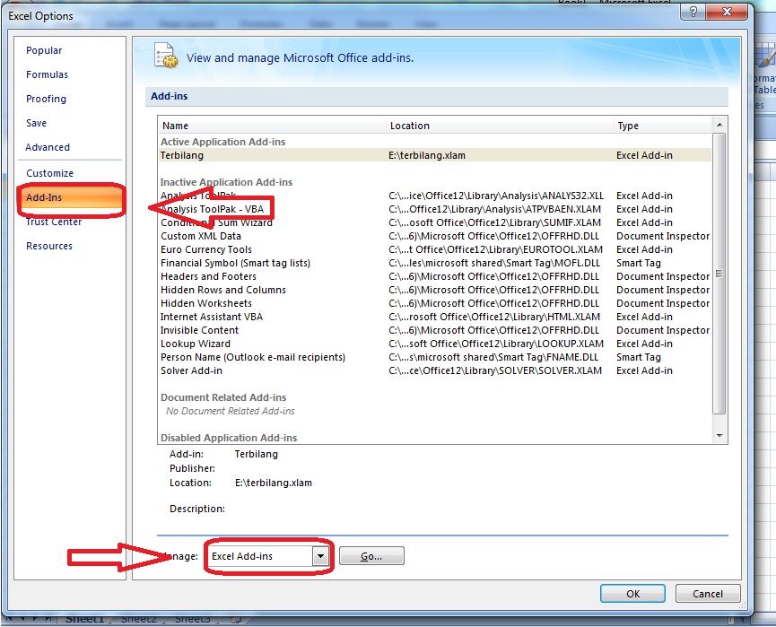Switch to the Sheet2 tab
Viewport: 776px width, 627px height.
pyautogui.click(x=141, y=619)
